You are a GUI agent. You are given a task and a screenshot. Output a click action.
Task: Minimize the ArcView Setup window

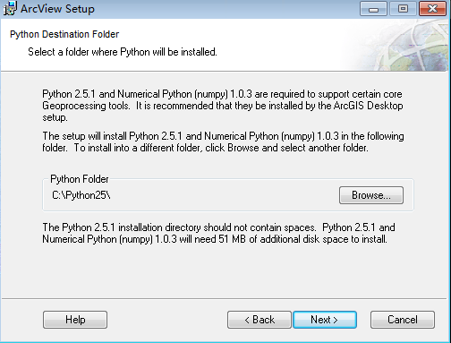point(373,9)
